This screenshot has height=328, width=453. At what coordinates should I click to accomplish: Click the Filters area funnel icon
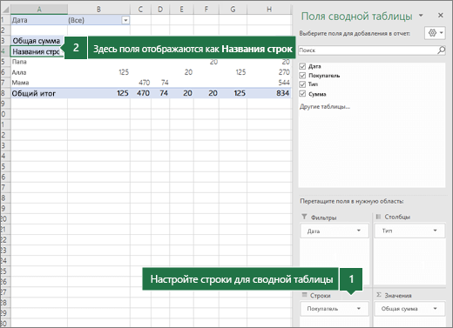pyautogui.click(x=304, y=217)
